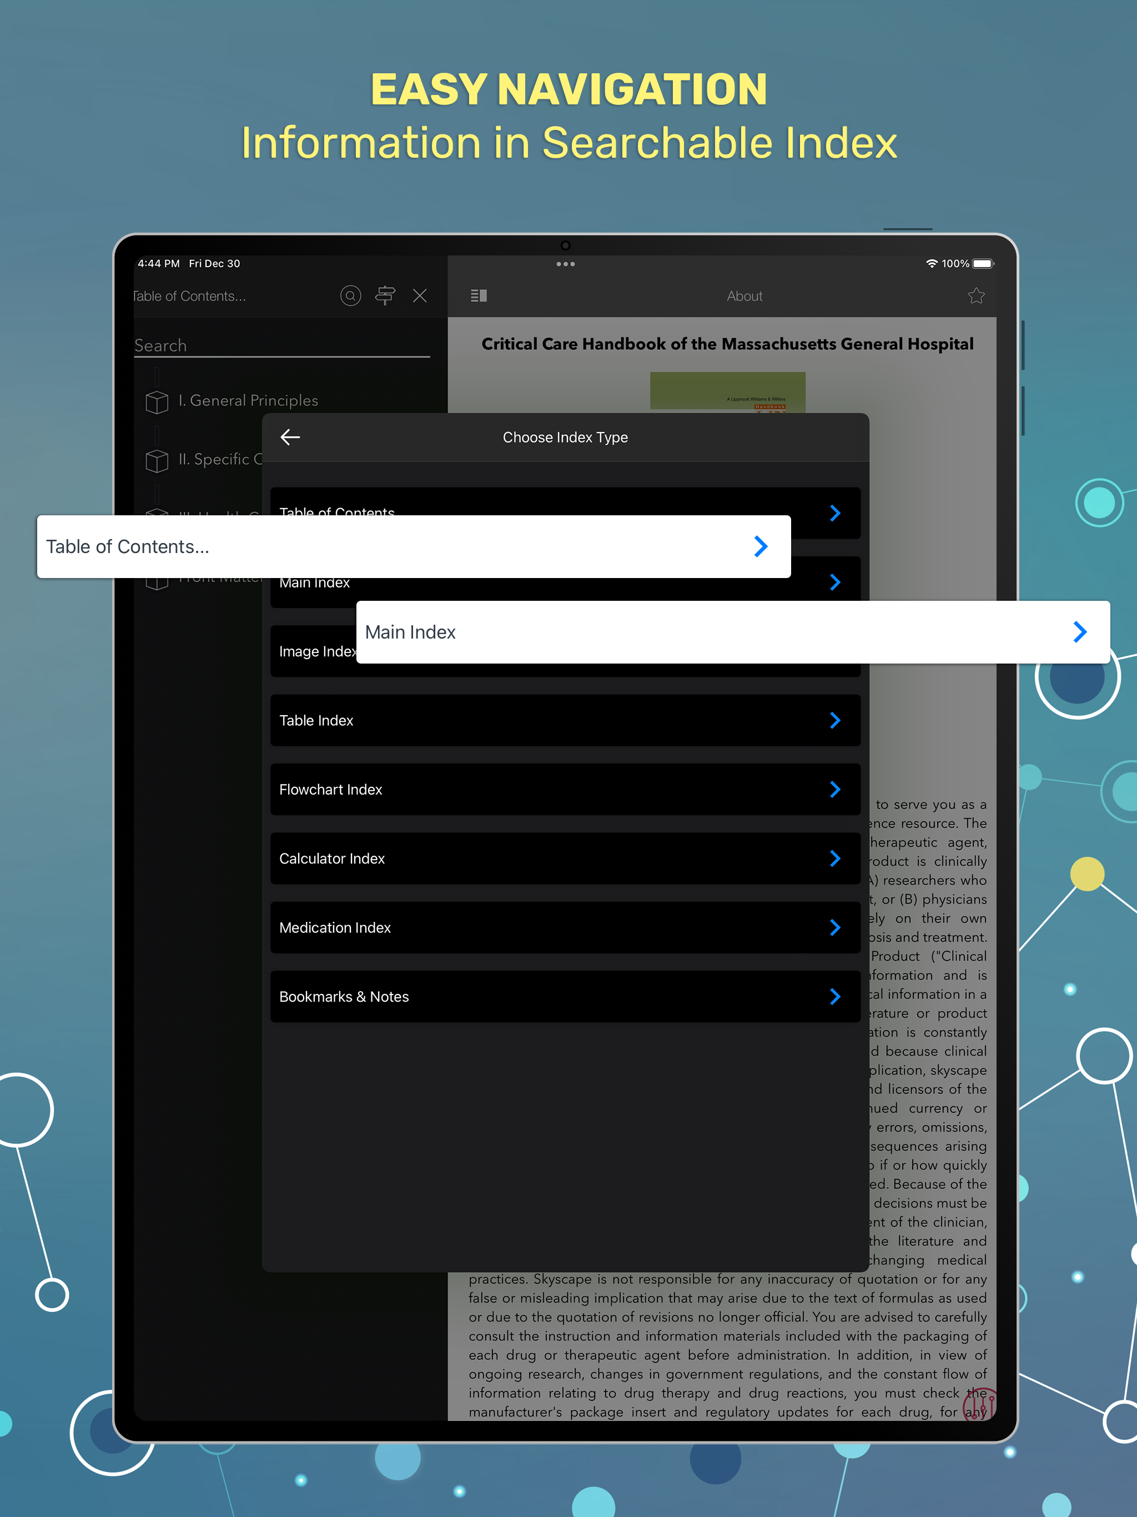
Task: Tap chevron on dark Main Index row
Action: pyautogui.click(x=834, y=582)
